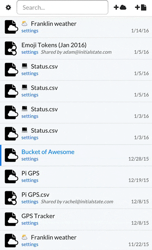Focus the Search... input field
The image size is (152, 250).
[x=62, y=7]
